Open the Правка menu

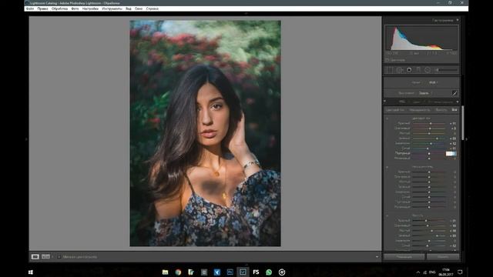click(43, 8)
